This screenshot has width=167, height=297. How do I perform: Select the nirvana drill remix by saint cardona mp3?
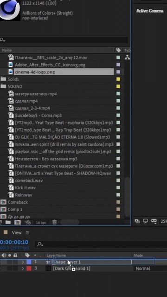(64, 144)
